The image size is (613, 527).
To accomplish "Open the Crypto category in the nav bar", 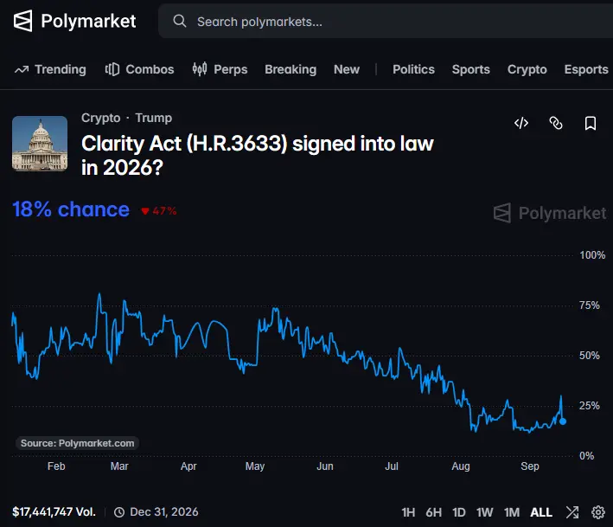I will click(527, 69).
